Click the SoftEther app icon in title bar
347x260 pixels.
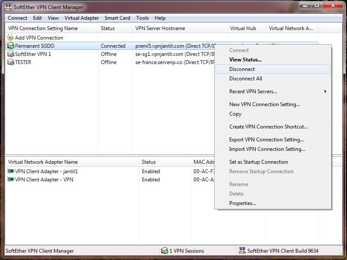pyautogui.click(x=8, y=7)
